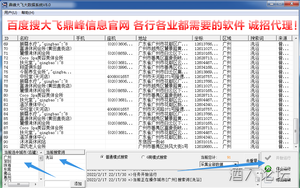The width and height of the screenshot is (300, 188).
Task: Select row 91 梁氏老人会所
Action: tap(147, 146)
